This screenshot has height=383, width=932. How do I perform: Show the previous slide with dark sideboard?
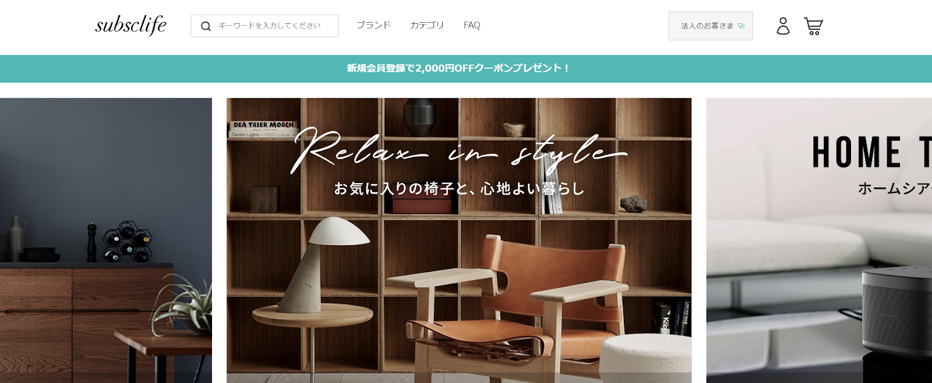click(x=106, y=240)
